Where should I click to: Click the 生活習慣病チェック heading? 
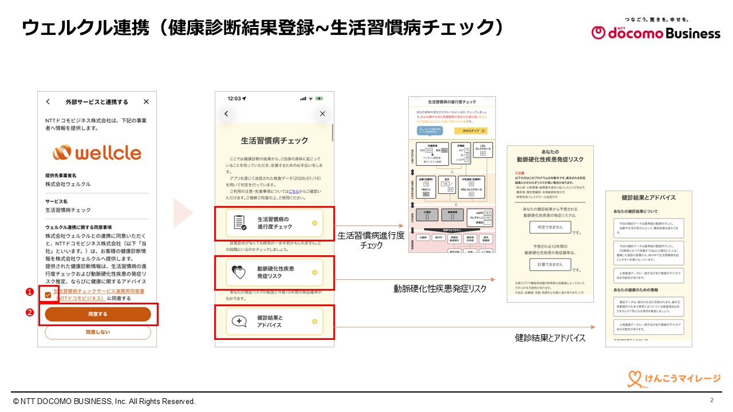(x=274, y=141)
